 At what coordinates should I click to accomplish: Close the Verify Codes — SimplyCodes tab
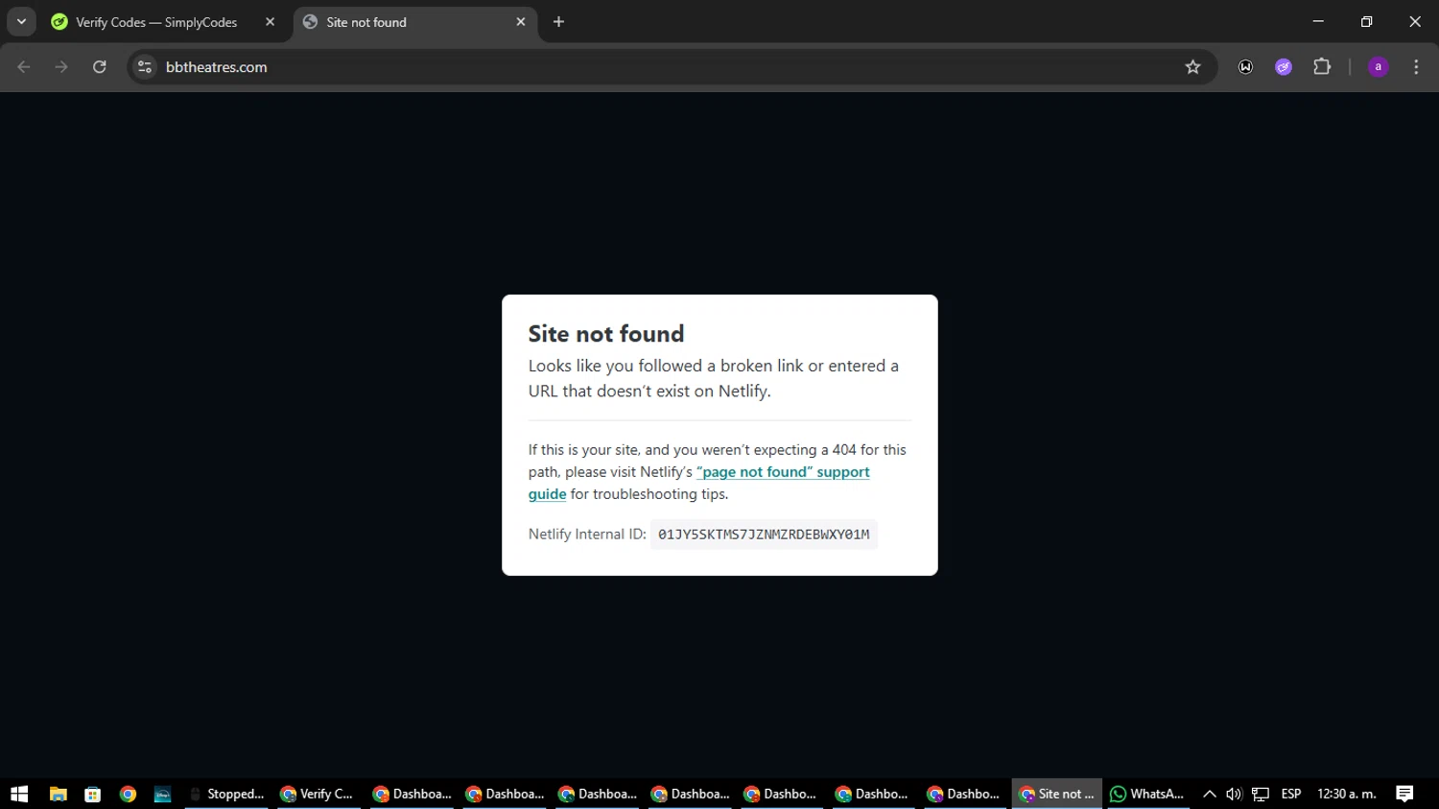[270, 22]
